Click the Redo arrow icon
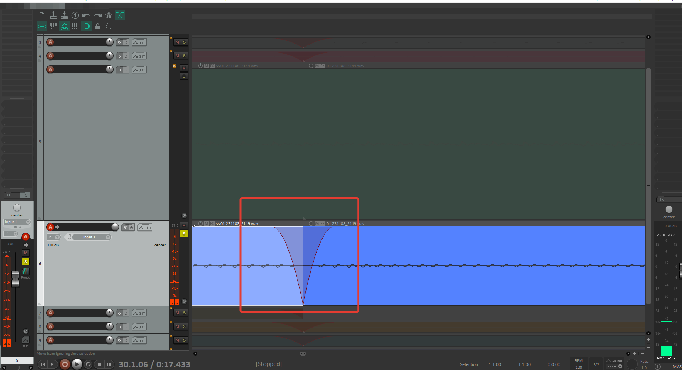This screenshot has width=682, height=370. click(98, 15)
